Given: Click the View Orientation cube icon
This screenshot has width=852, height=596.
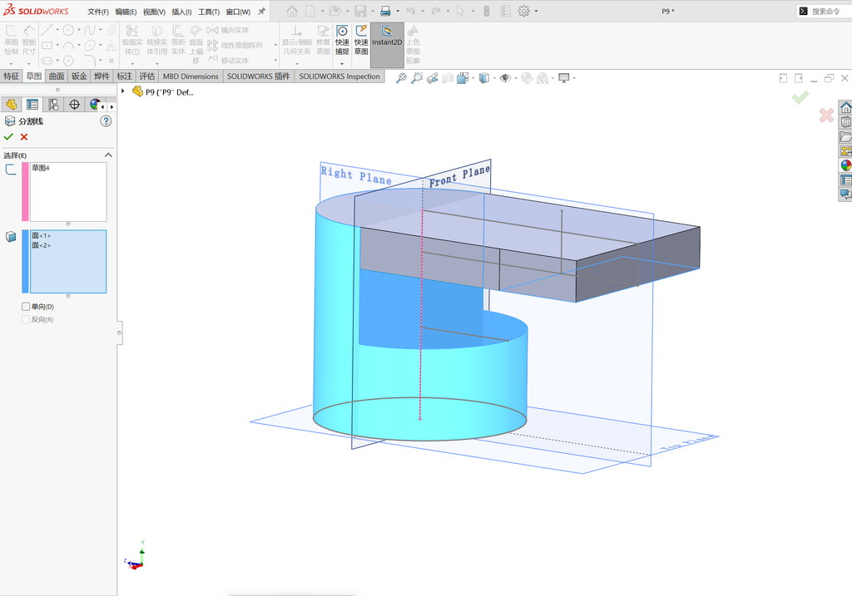Looking at the screenshot, I should coord(463,78).
